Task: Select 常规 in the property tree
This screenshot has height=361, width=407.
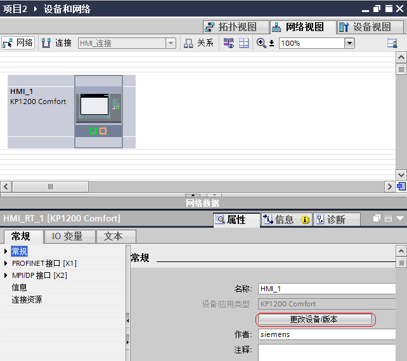Action: [x=20, y=251]
